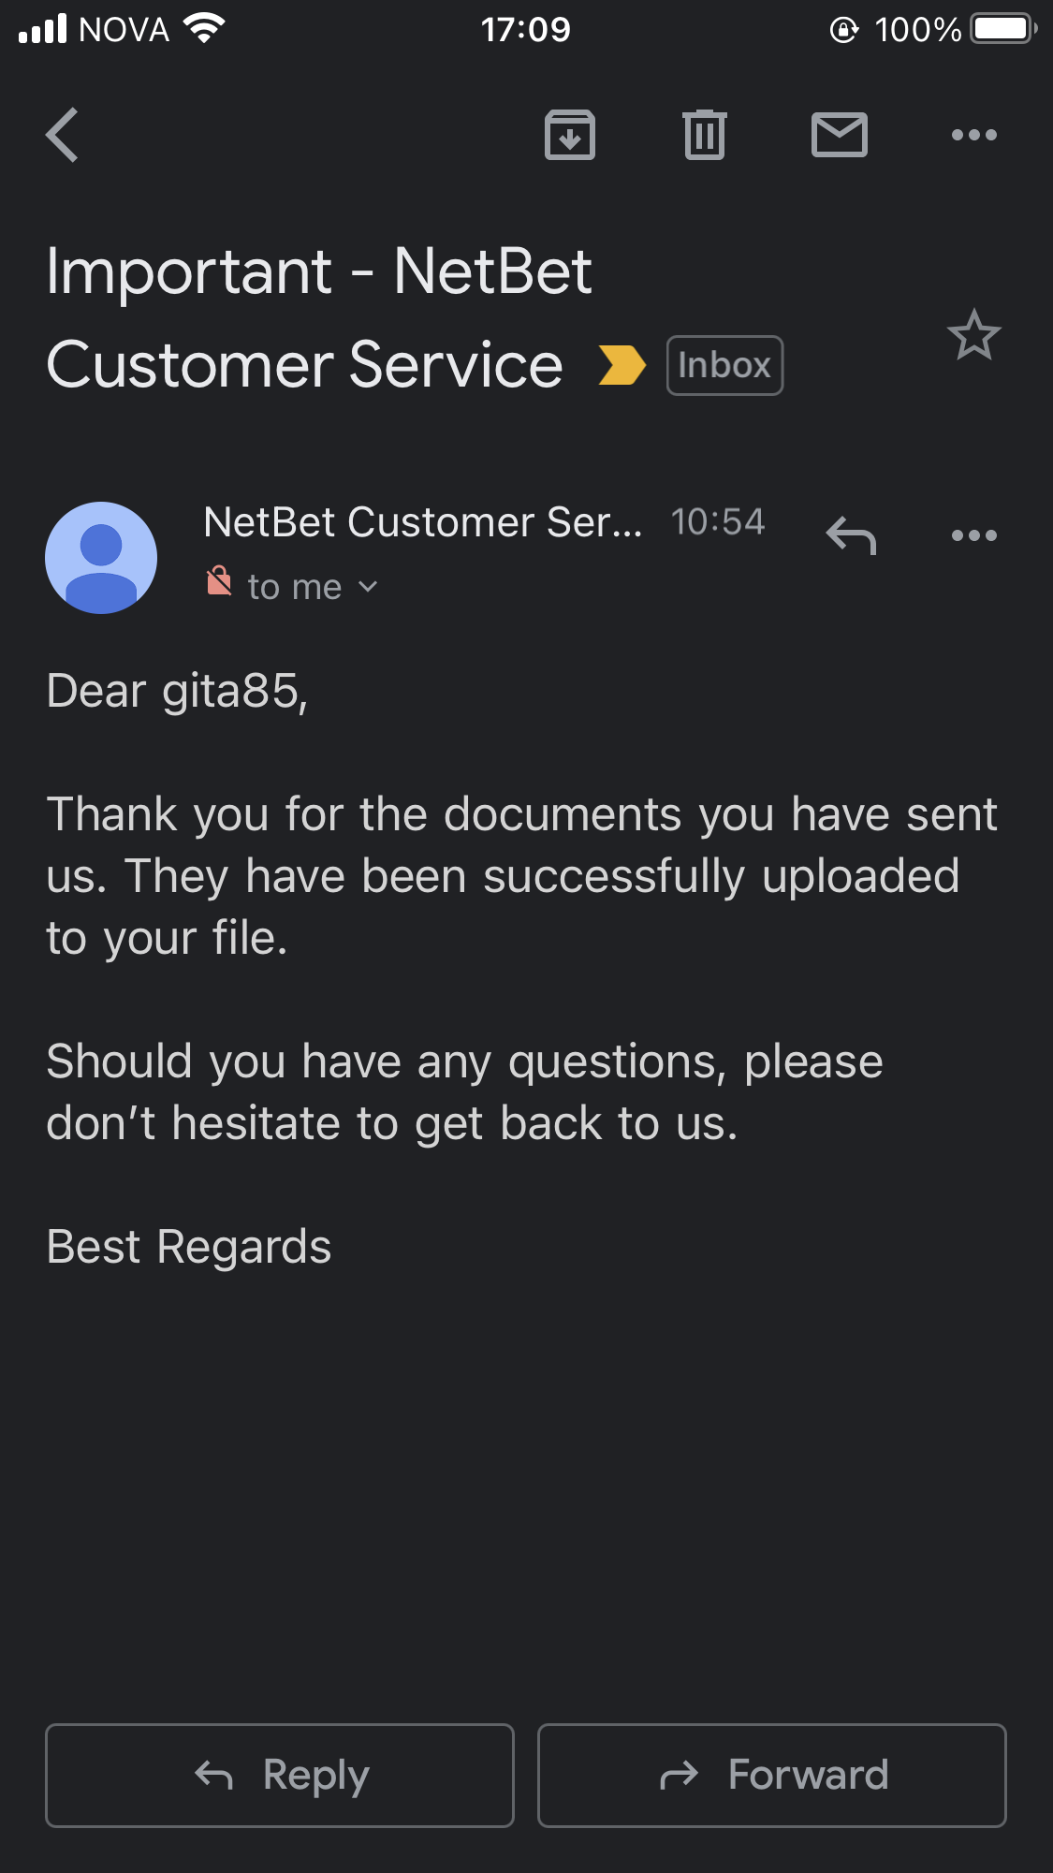Screen dimensions: 1053x1873
Task: Expand the 'to me' recipient details
Action: pos(313,587)
